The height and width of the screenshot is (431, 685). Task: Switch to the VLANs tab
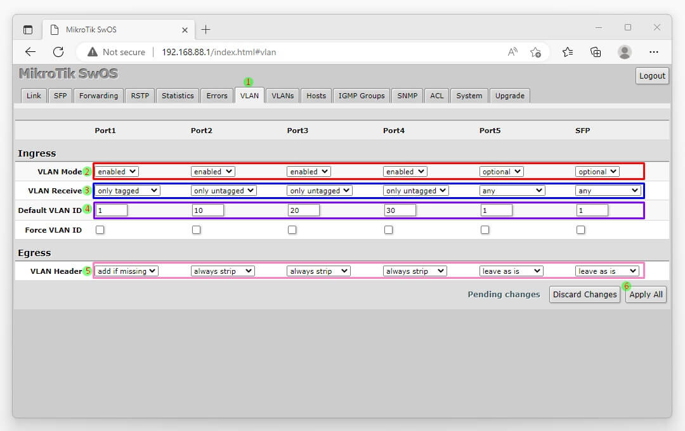point(282,96)
